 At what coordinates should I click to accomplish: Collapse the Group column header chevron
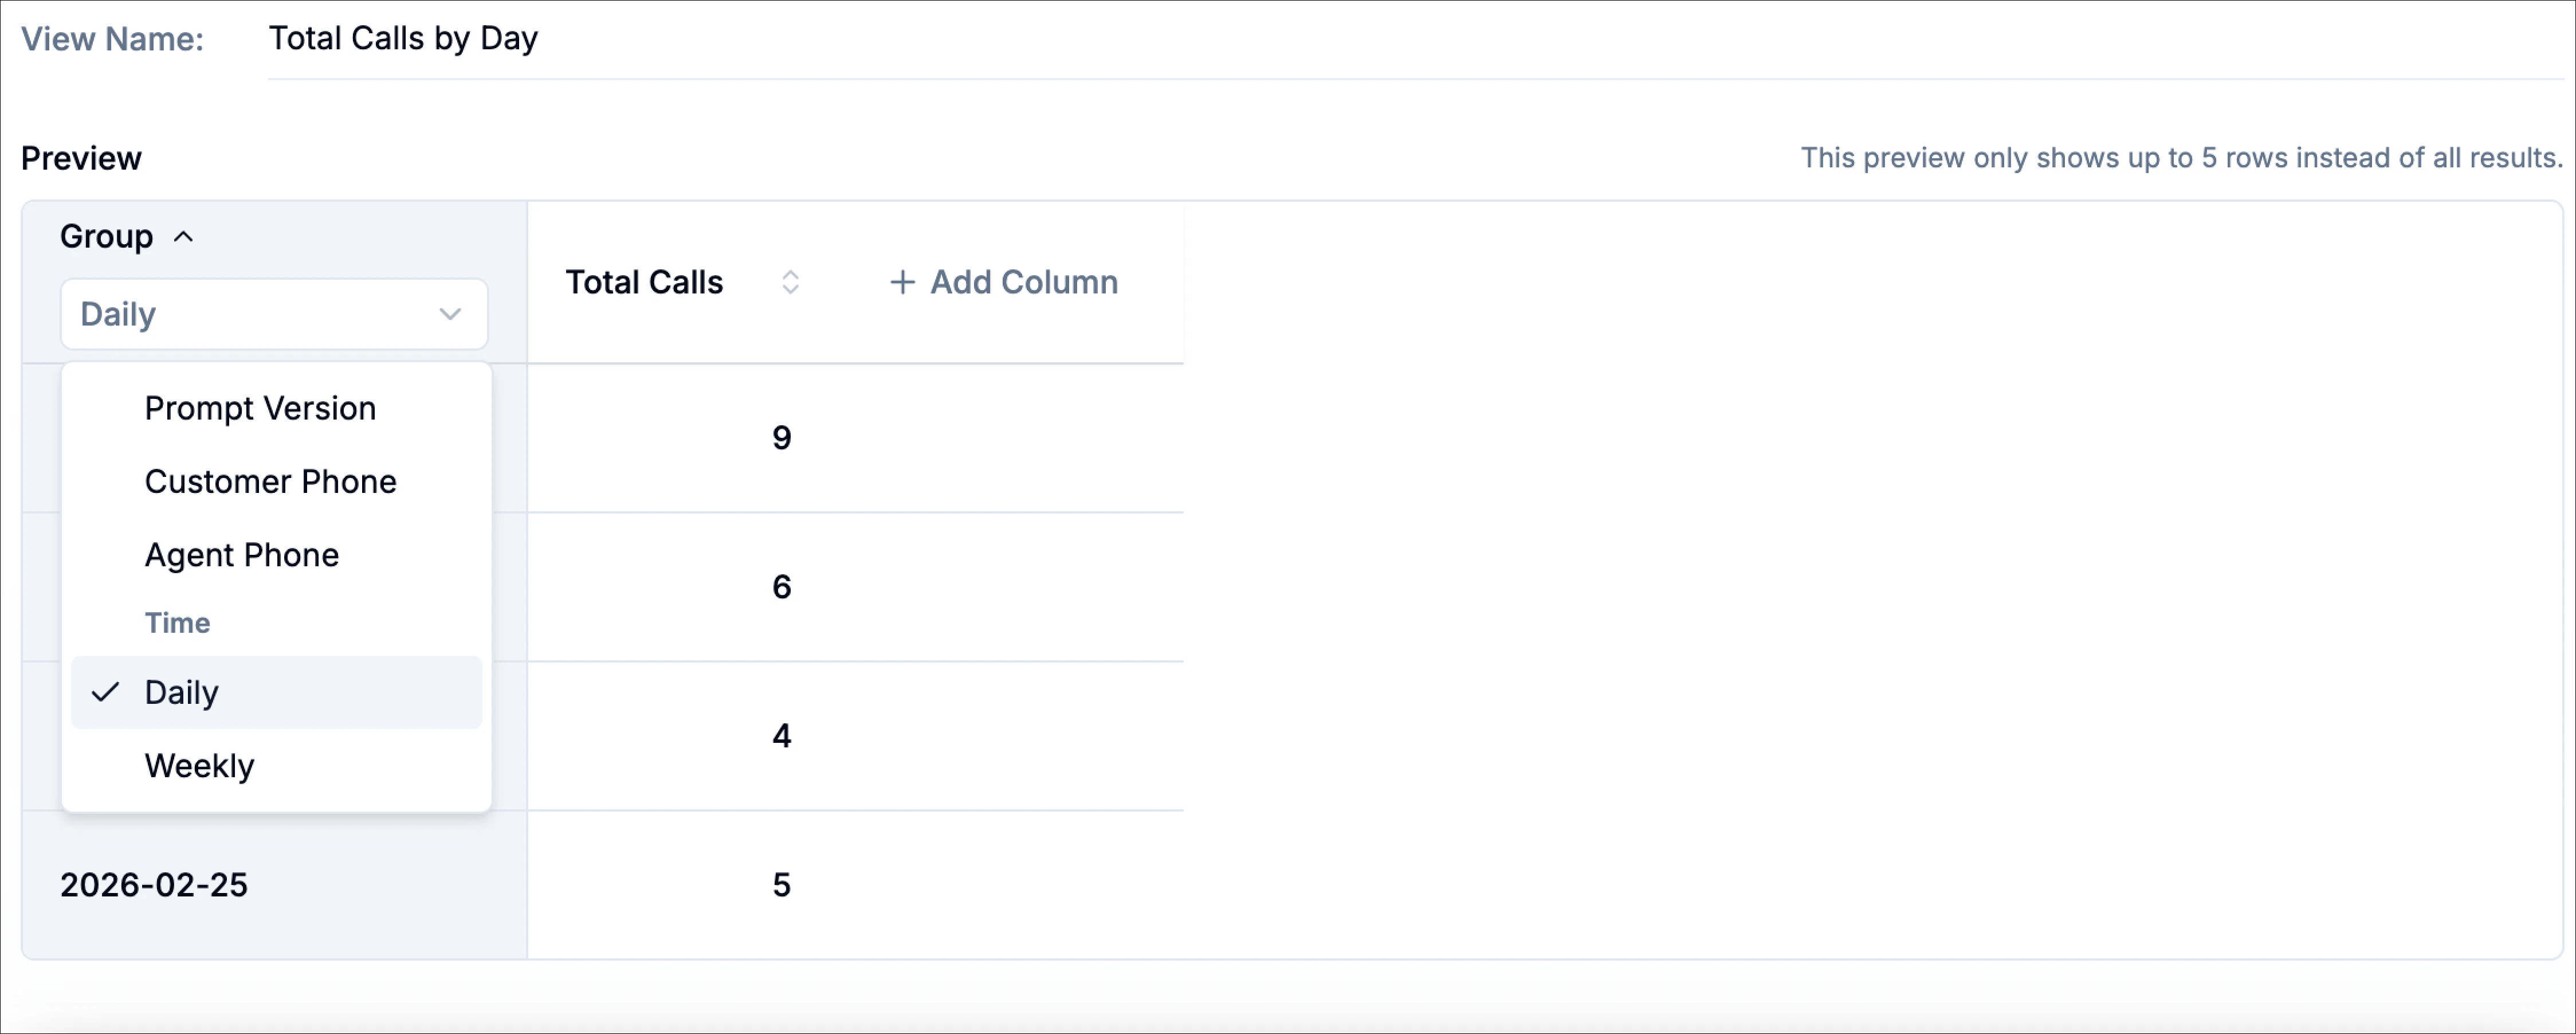pos(185,236)
